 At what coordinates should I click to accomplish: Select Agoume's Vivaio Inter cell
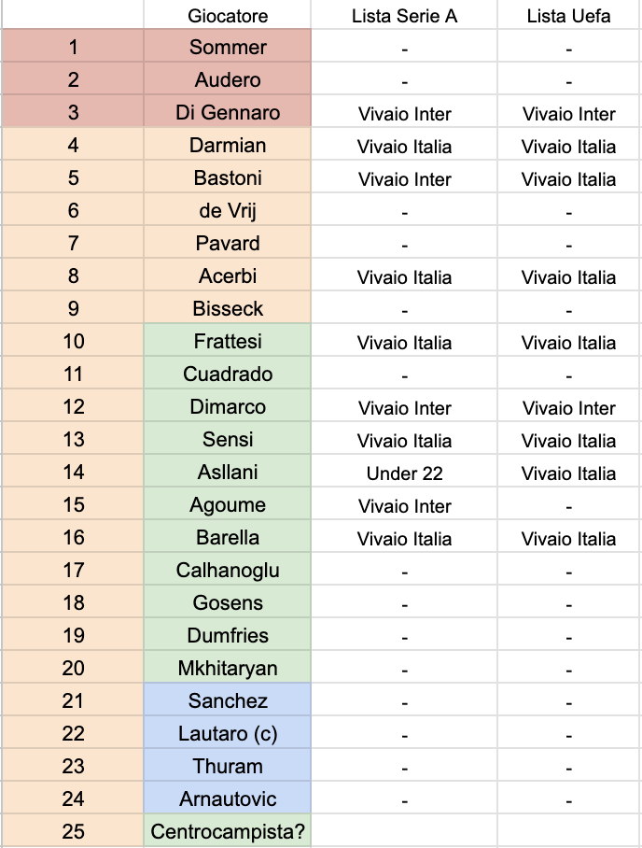tap(404, 506)
